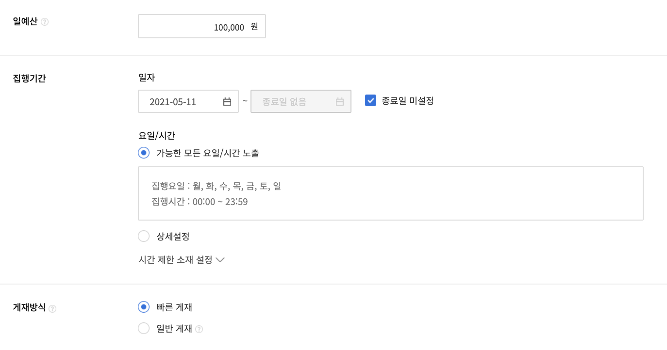Open calendar icon in 2021-05-11 start date field
The width and height of the screenshot is (667, 350).
click(x=227, y=102)
